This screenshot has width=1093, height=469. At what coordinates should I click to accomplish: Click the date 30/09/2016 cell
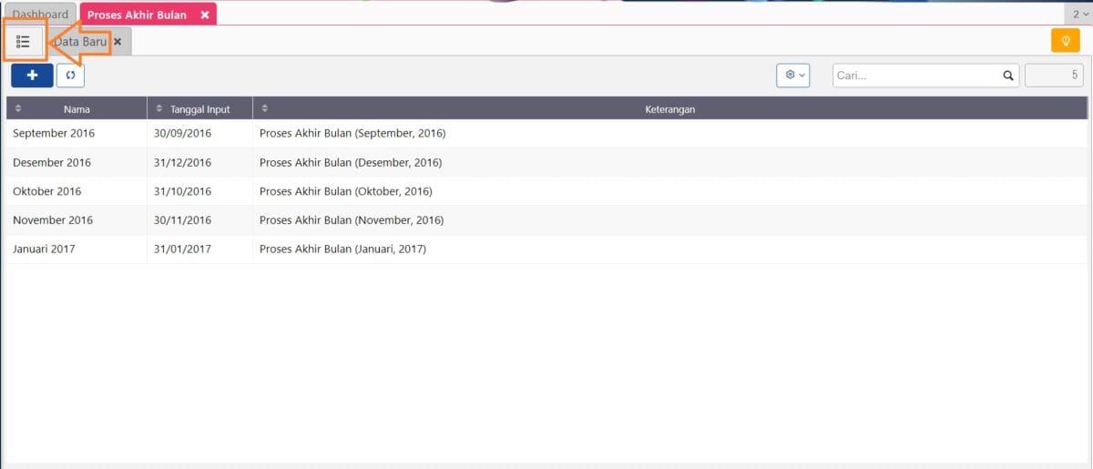182,133
